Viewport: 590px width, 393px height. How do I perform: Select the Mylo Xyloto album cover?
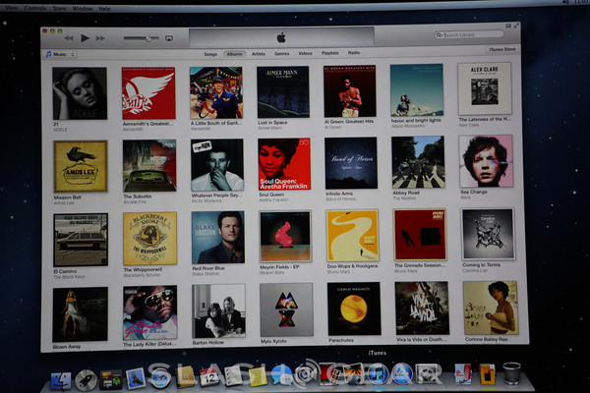(x=286, y=309)
